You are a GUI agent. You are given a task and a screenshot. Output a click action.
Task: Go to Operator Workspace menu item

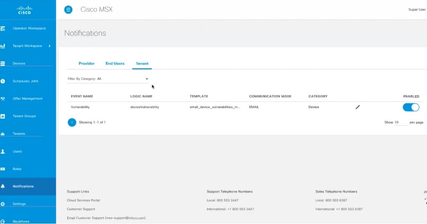[29, 28]
